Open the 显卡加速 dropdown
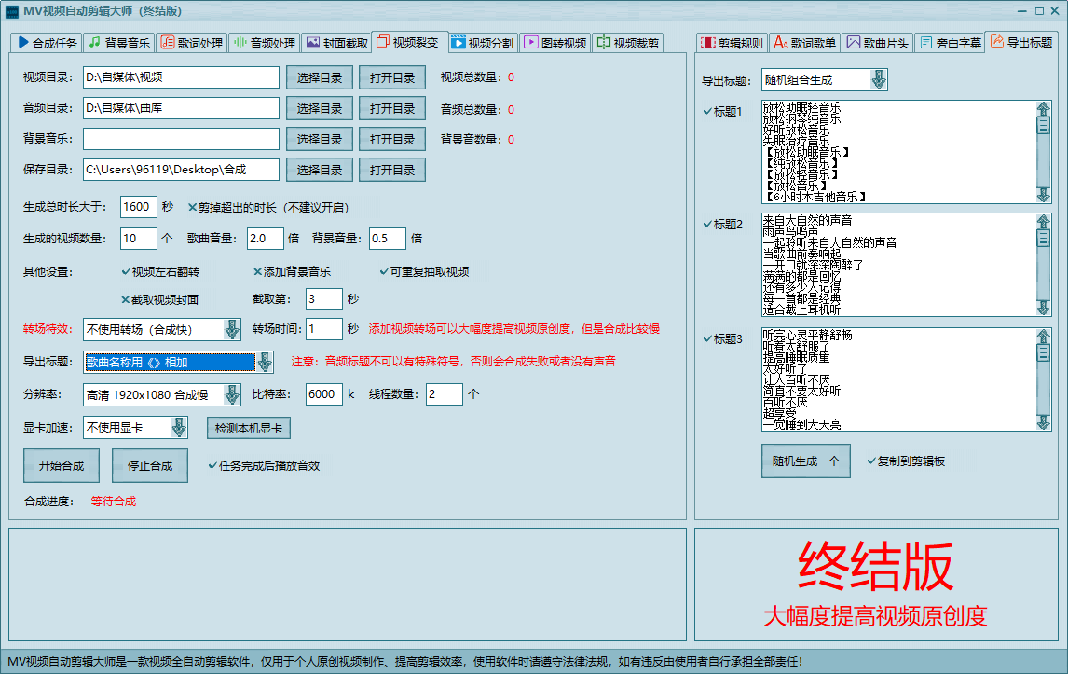The width and height of the screenshot is (1068, 674). (x=179, y=428)
